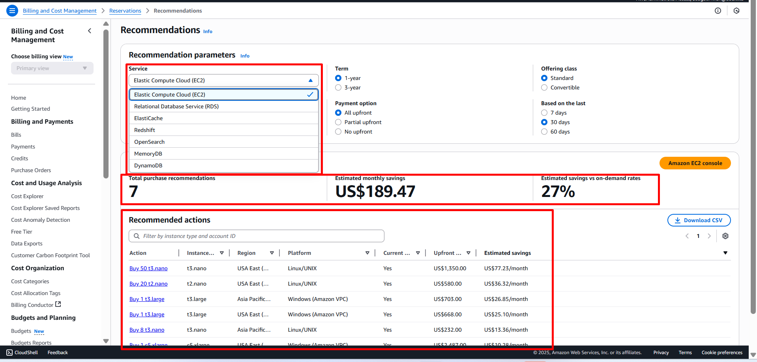Image resolution: width=757 pixels, height=362 pixels.
Task: Switch to the Reservations breadcrumb page
Action: [125, 11]
